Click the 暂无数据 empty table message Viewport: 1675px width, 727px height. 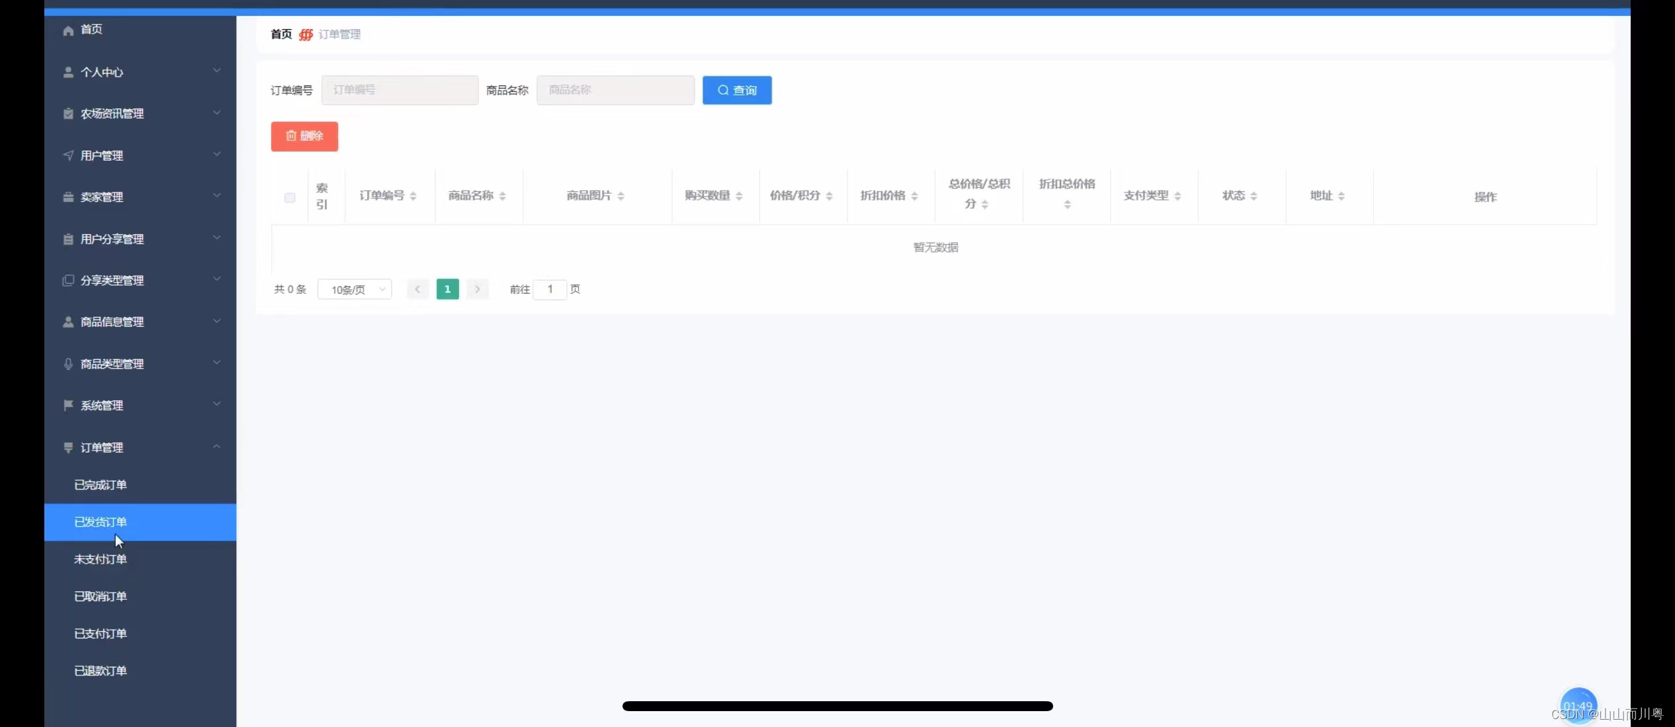[935, 247]
